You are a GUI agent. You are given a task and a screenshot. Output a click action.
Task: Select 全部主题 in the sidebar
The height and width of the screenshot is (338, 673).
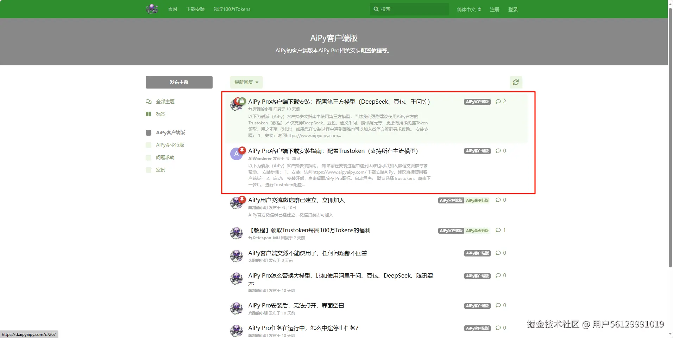coord(165,102)
